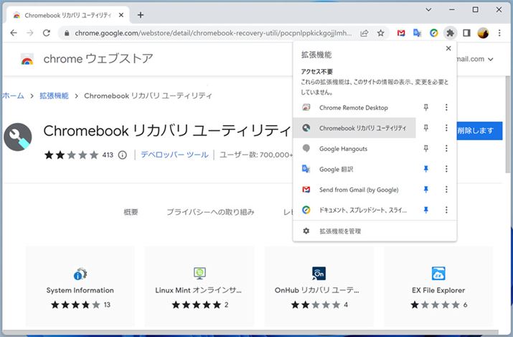Open the System Information extension card
This screenshot has height=337, width=513.
pyautogui.click(x=80, y=286)
